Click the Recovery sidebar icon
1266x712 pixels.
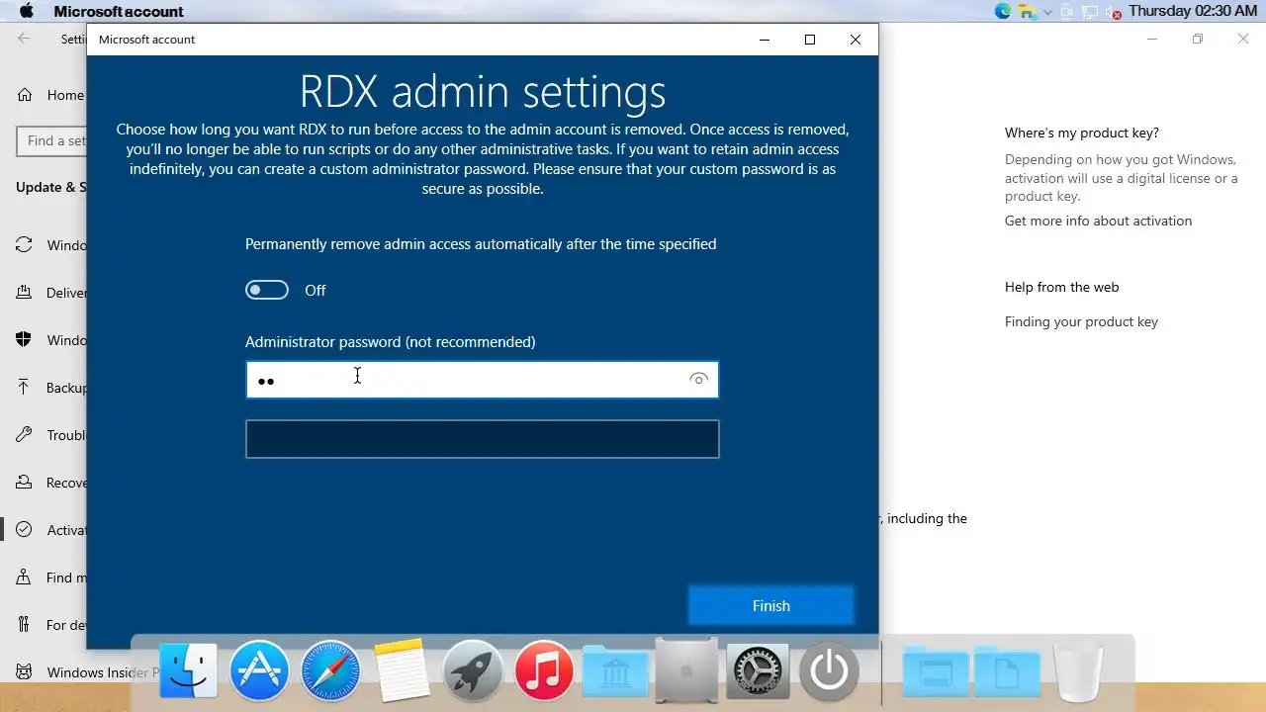(24, 483)
